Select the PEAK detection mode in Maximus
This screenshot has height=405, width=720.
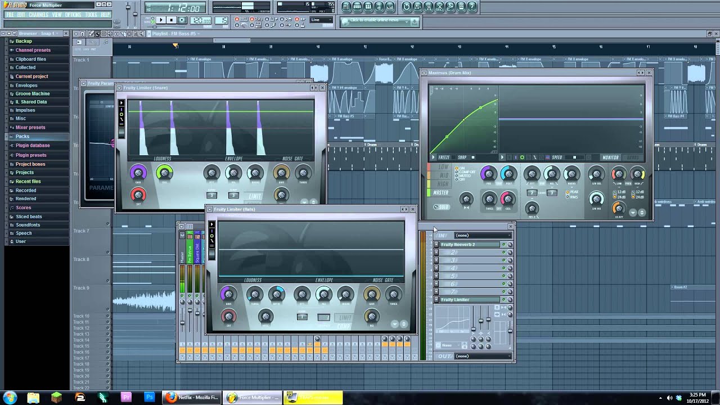(573, 192)
